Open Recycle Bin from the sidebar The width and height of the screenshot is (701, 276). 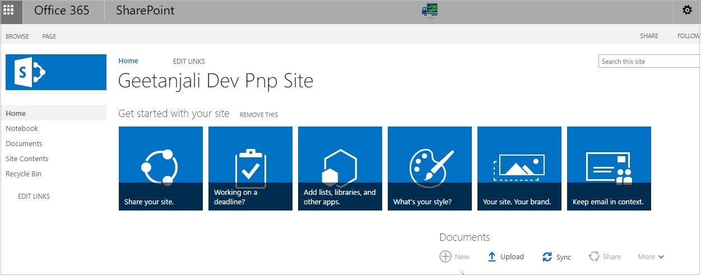[24, 174]
